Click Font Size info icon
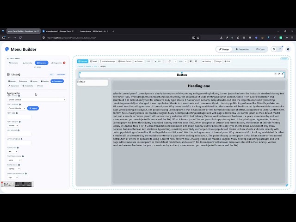 coord(17,113)
